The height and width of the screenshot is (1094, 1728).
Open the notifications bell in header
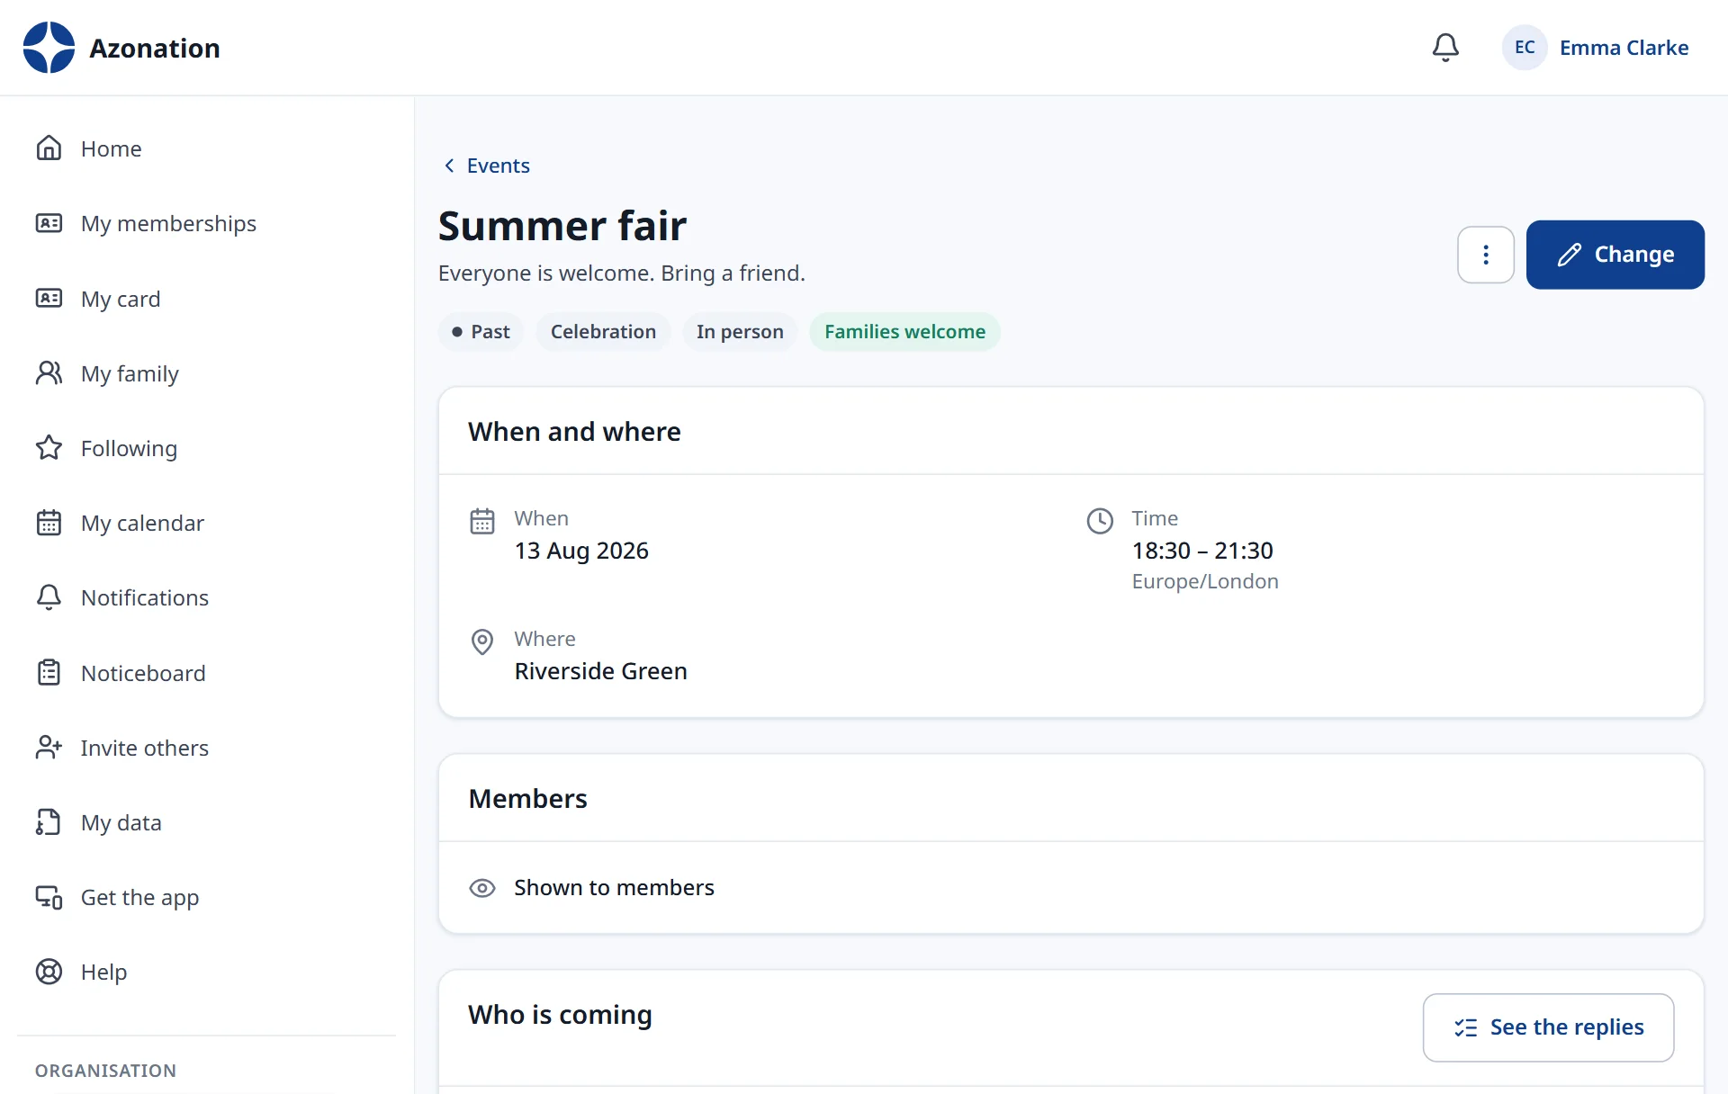tap(1445, 48)
